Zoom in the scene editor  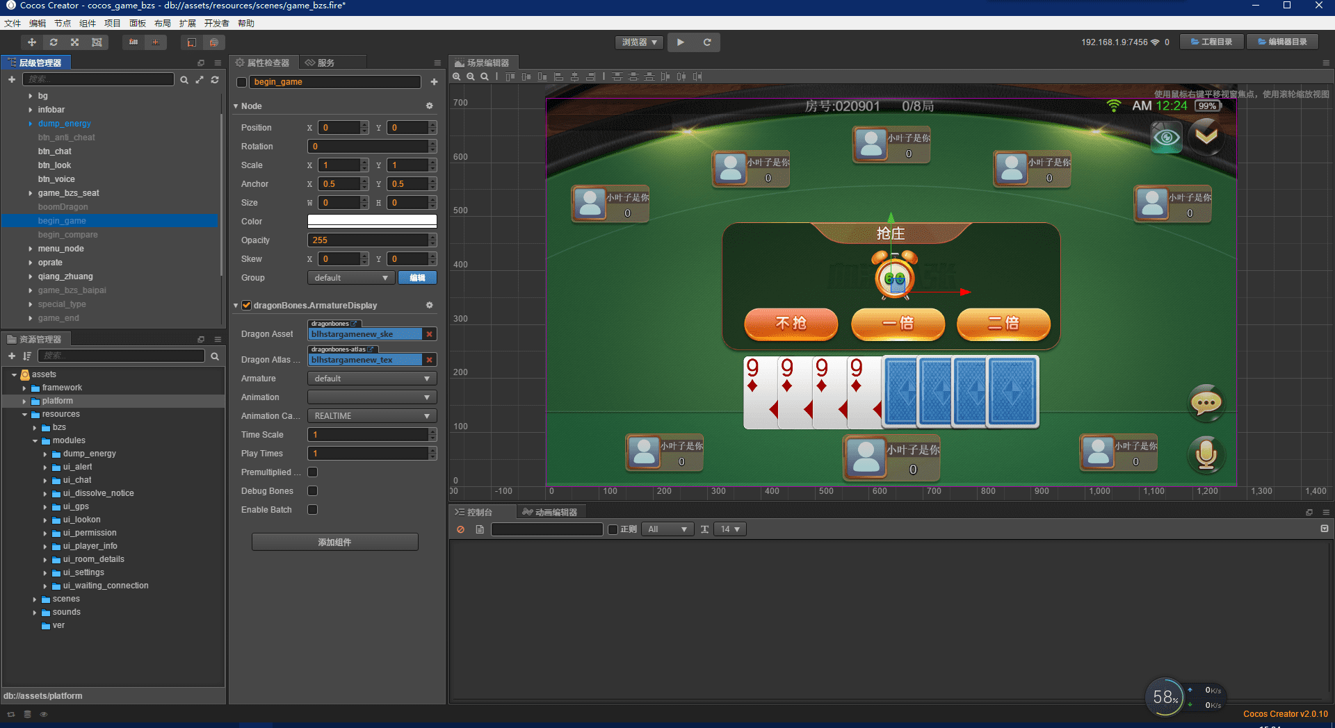[457, 76]
